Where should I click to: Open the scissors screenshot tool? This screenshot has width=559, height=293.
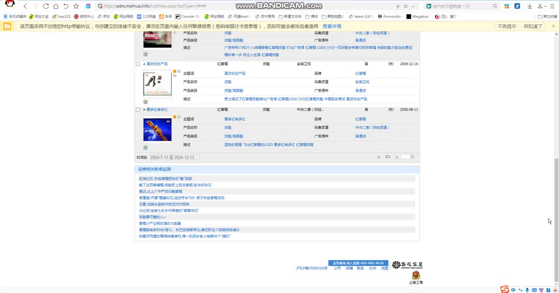tap(541, 6)
